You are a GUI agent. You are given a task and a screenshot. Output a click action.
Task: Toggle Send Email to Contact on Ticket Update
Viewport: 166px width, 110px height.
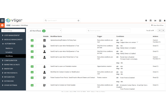[33, 85]
